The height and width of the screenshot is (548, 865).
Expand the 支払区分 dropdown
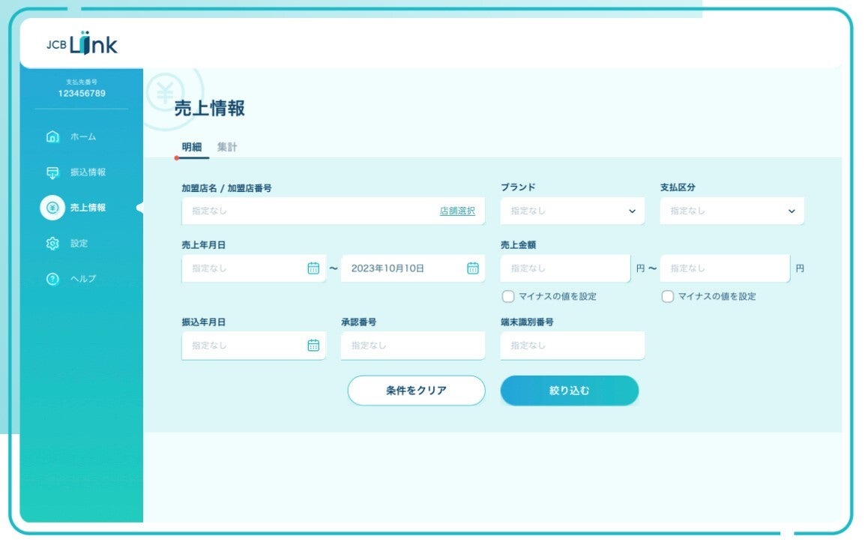tap(732, 211)
